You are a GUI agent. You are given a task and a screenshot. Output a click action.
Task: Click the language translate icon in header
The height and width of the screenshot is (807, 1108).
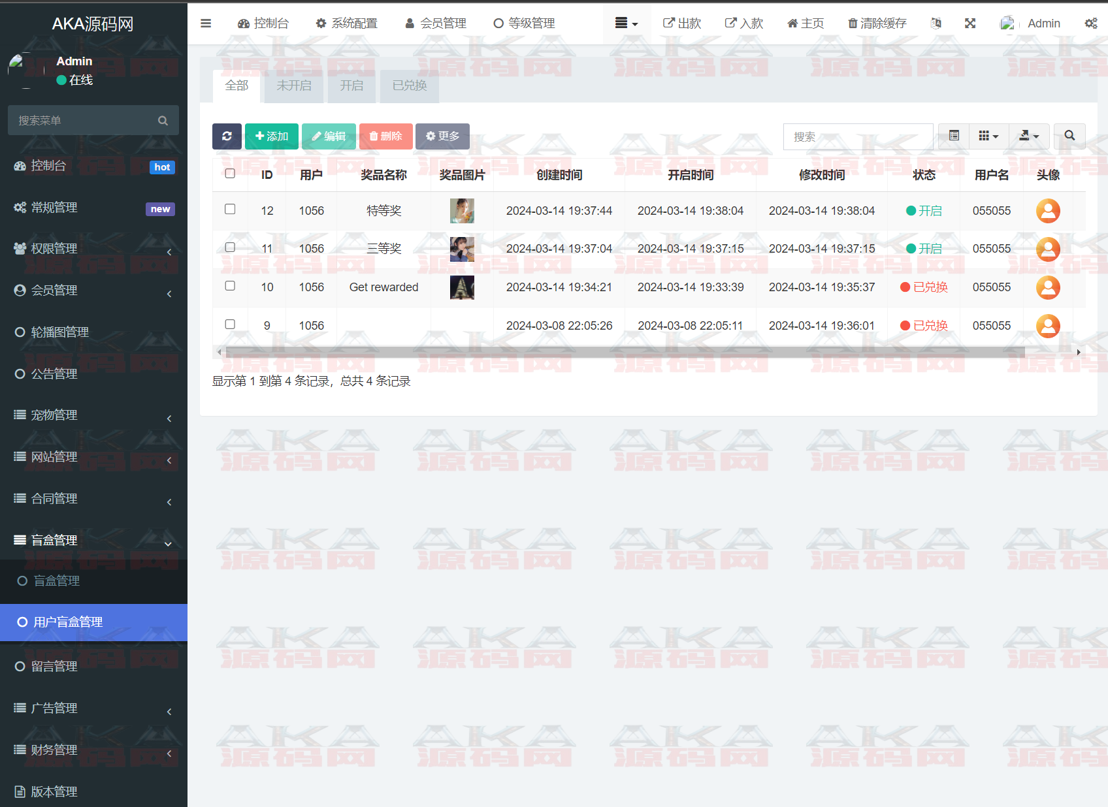coord(936,24)
